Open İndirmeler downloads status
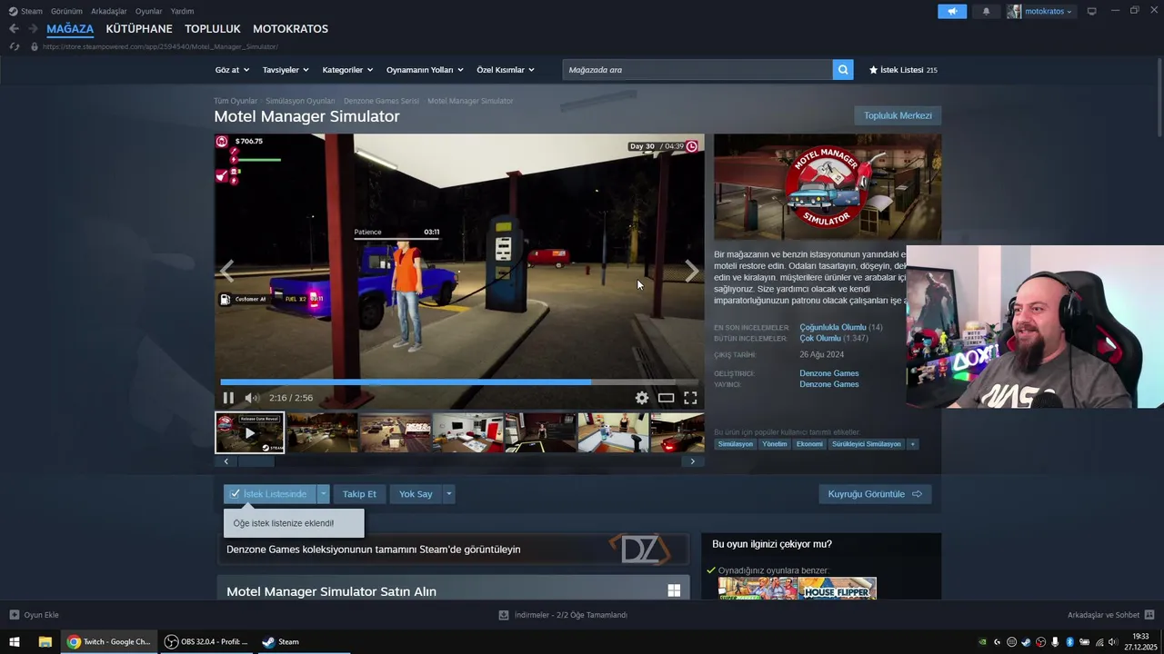 click(563, 615)
